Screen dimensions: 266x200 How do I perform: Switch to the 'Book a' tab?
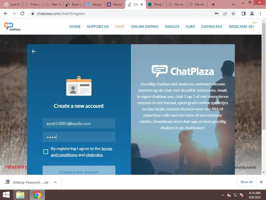click(74, 4)
